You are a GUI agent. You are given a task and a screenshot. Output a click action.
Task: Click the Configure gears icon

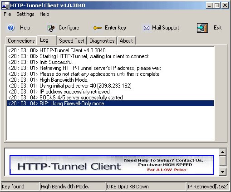(51, 28)
